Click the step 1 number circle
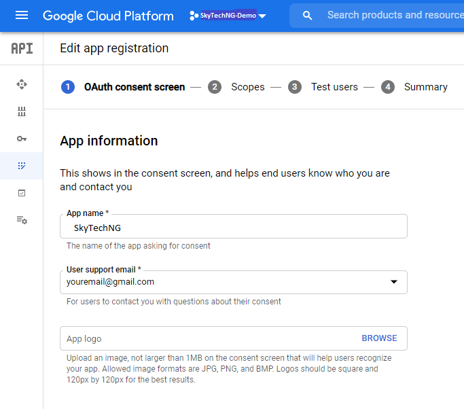The width and height of the screenshot is (464, 409). click(x=68, y=87)
